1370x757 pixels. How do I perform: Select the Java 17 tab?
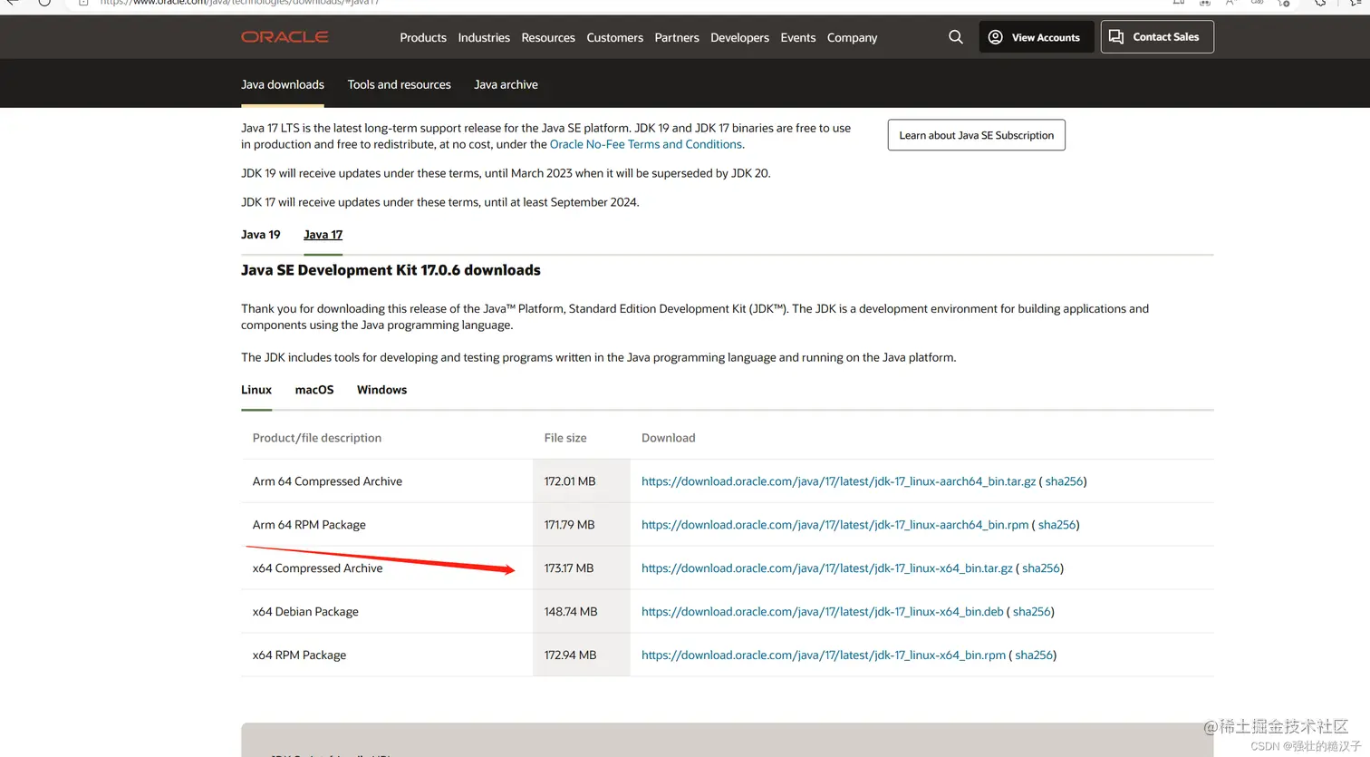click(x=323, y=234)
